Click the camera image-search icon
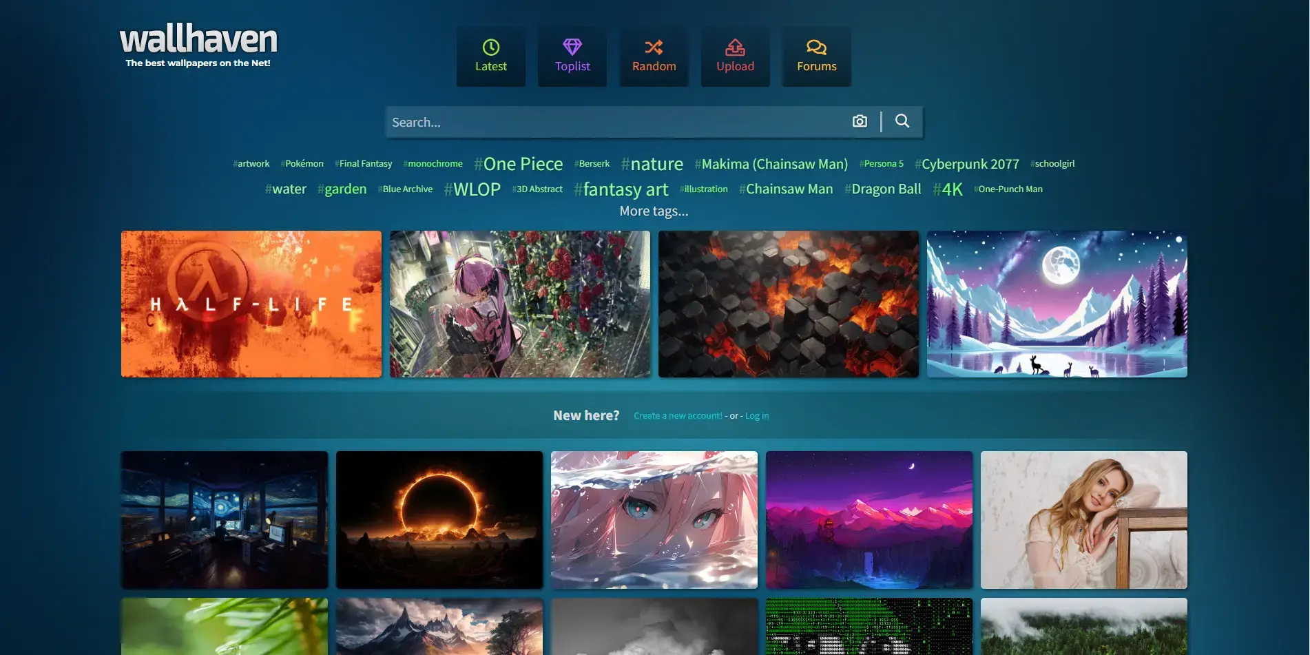The image size is (1310, 655). point(860,121)
